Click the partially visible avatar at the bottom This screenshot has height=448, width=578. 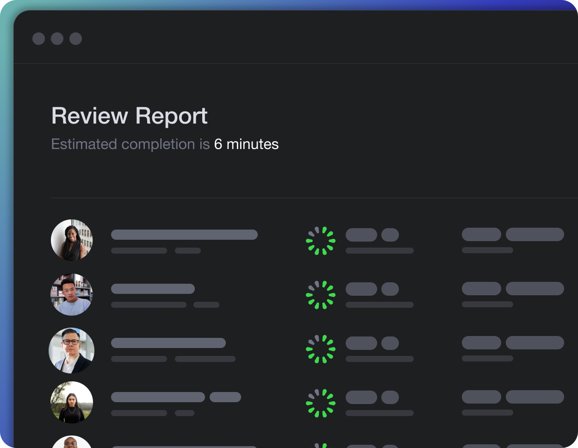pyautogui.click(x=72, y=443)
